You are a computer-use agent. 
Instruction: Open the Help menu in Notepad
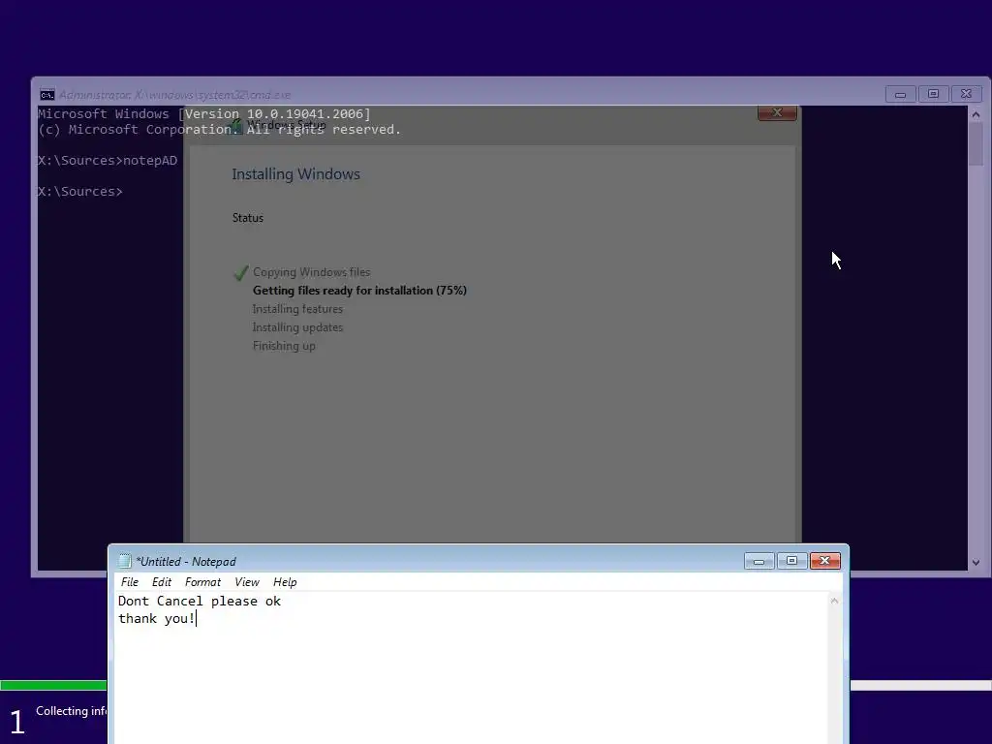point(285,582)
